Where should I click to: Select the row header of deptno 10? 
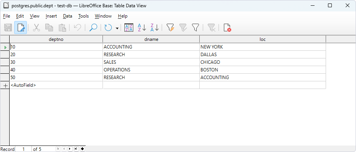pos(5,47)
